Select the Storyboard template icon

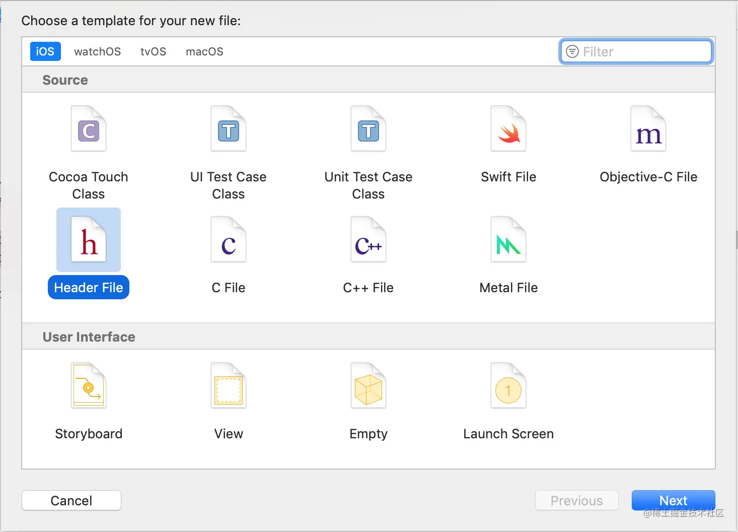point(89,385)
